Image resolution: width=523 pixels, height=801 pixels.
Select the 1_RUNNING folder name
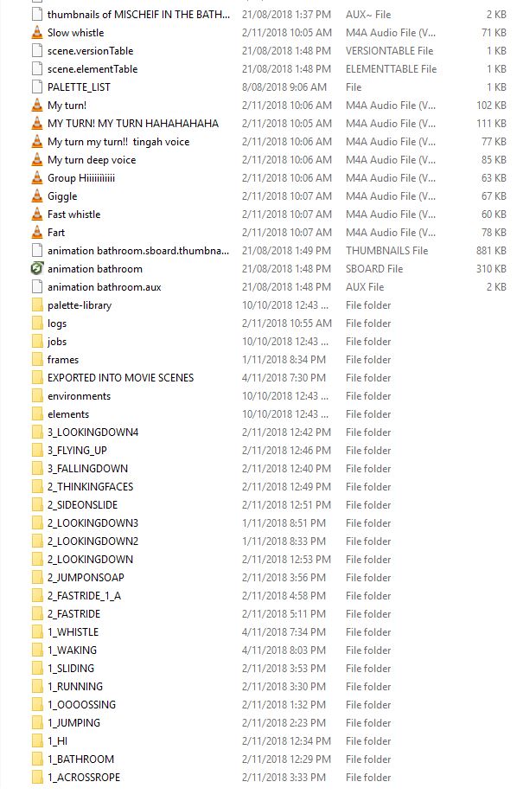pyautogui.click(x=75, y=687)
